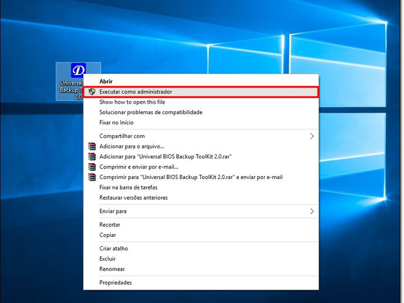Click Criar atalho

coord(201,249)
